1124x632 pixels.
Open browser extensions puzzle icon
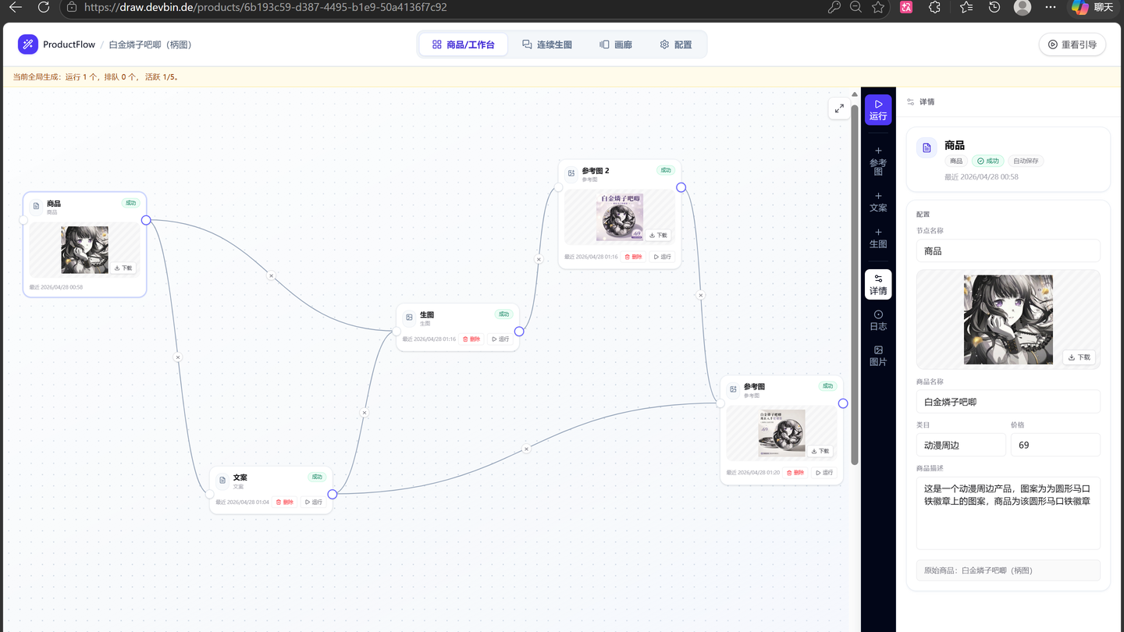coord(935,7)
